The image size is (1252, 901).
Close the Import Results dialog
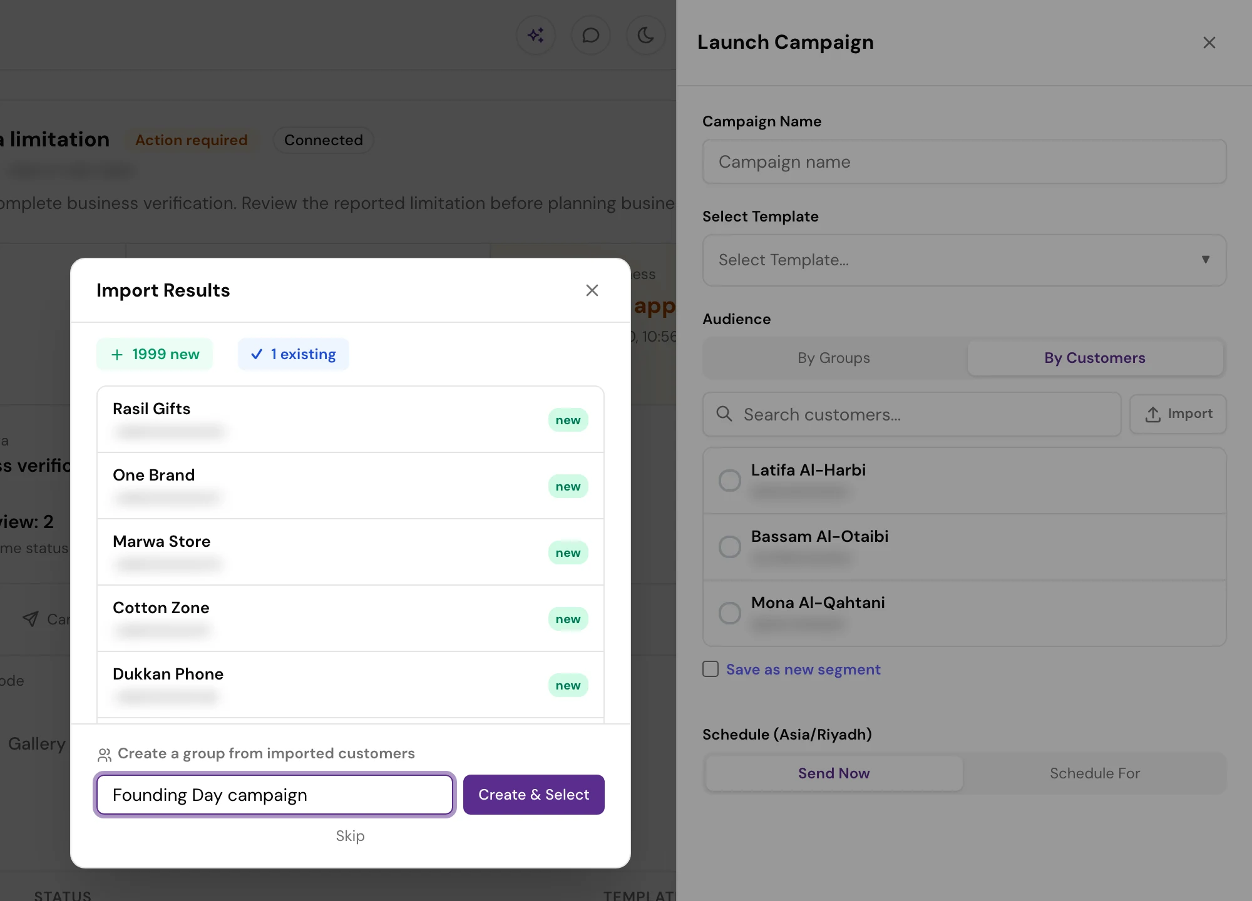[x=592, y=290]
